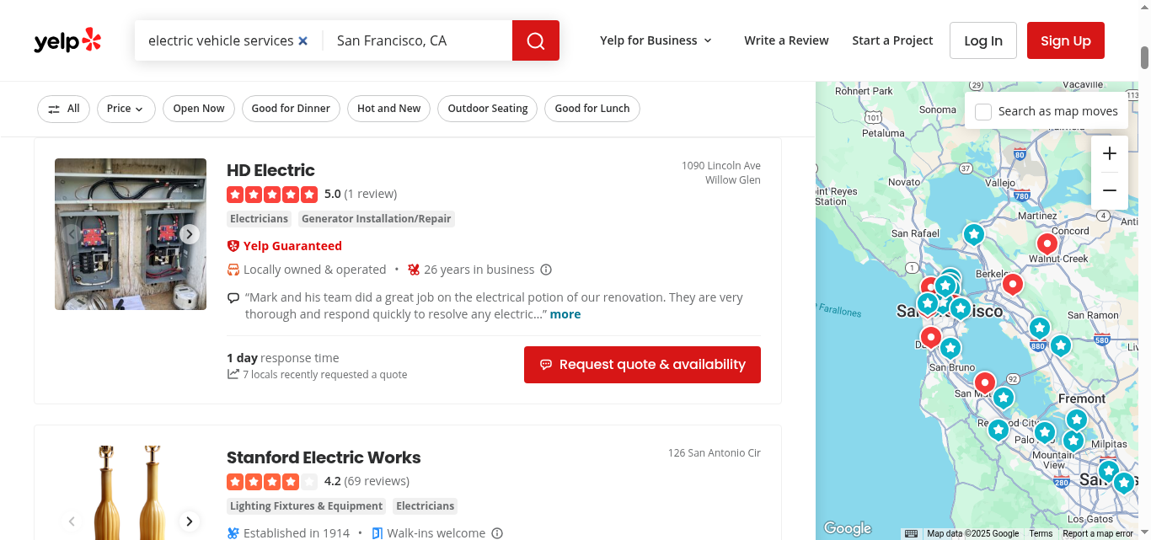The height and width of the screenshot is (540, 1151).
Task: Open the All filters button
Action: (63, 109)
